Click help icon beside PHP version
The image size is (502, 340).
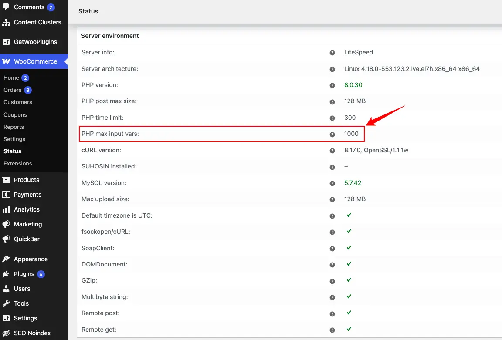click(332, 85)
